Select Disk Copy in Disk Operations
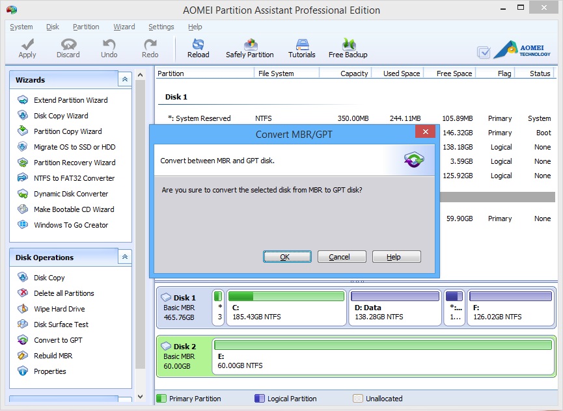This screenshot has height=411, width=563. point(49,278)
